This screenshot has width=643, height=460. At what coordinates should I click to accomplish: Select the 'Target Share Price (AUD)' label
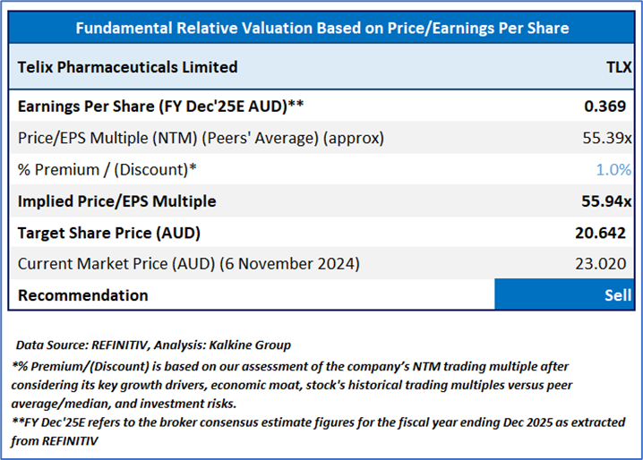click(109, 233)
